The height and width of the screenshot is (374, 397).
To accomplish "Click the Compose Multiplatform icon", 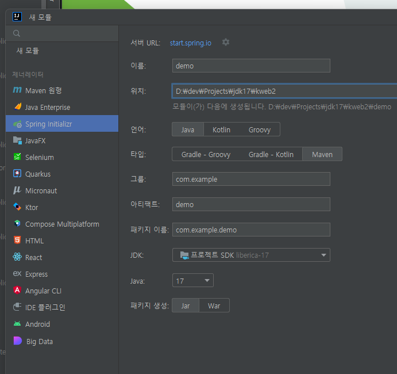I will [x=17, y=223].
